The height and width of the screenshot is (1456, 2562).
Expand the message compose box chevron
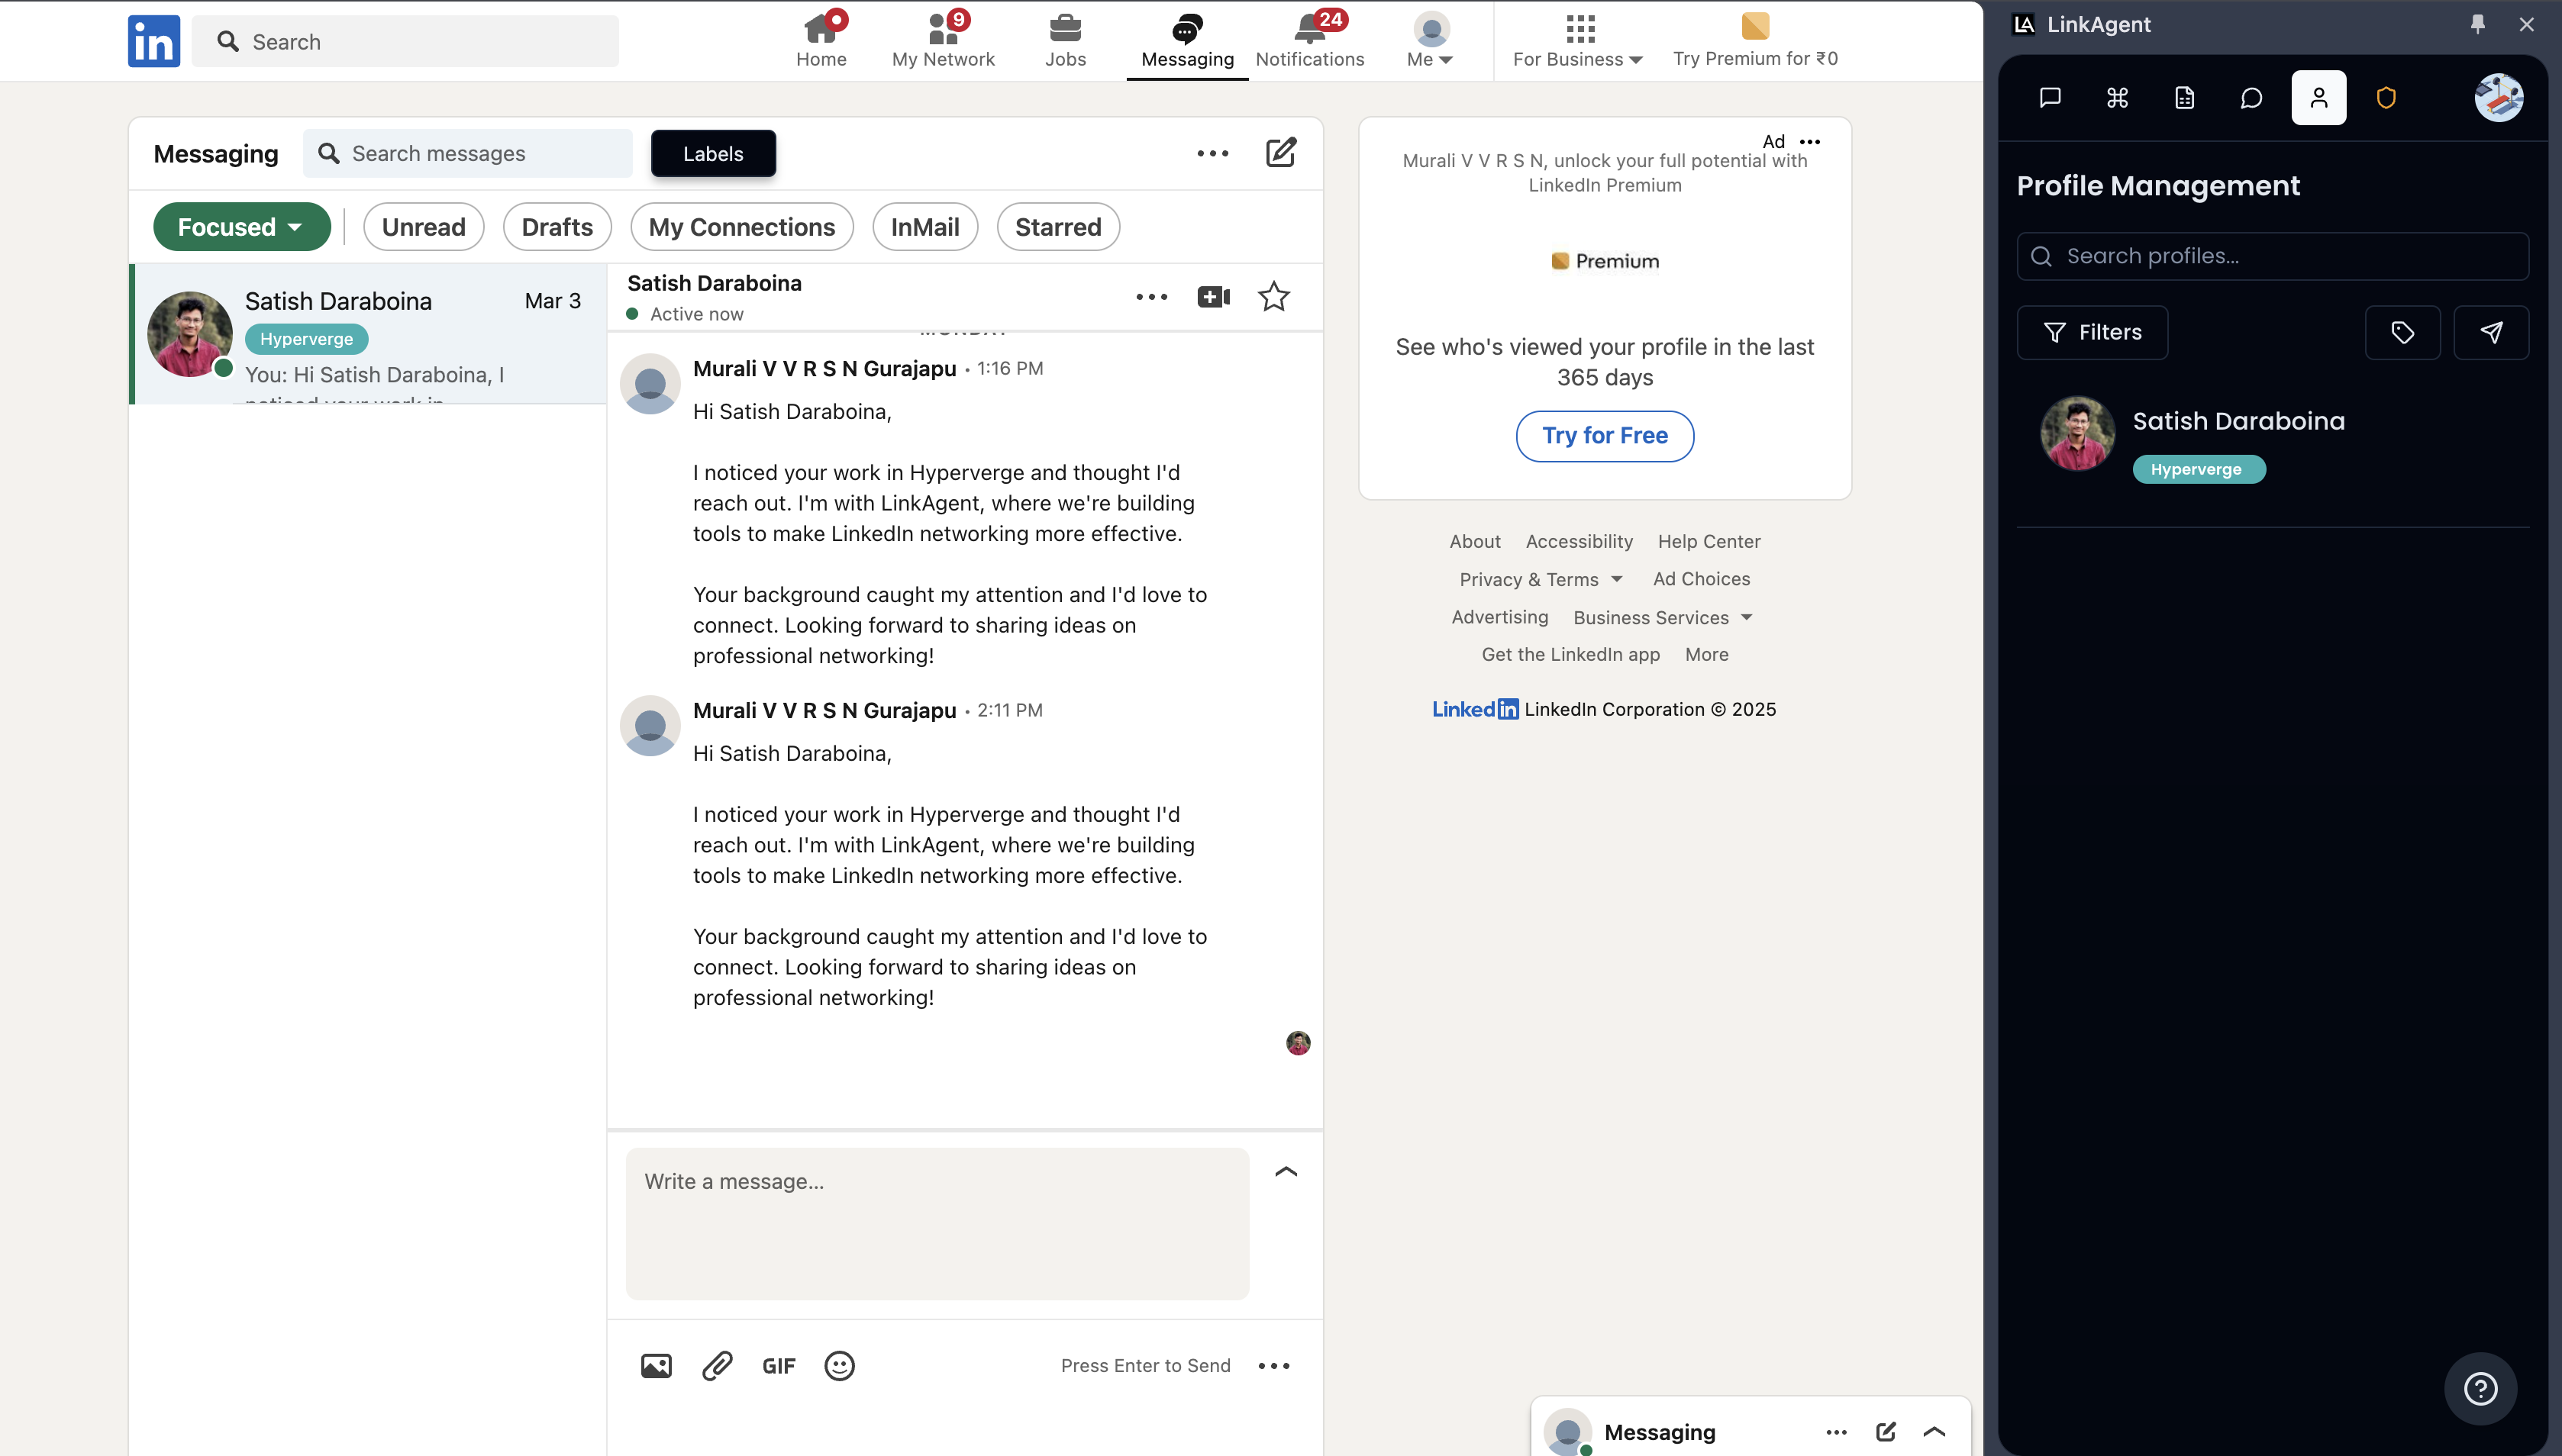[x=1286, y=1171]
